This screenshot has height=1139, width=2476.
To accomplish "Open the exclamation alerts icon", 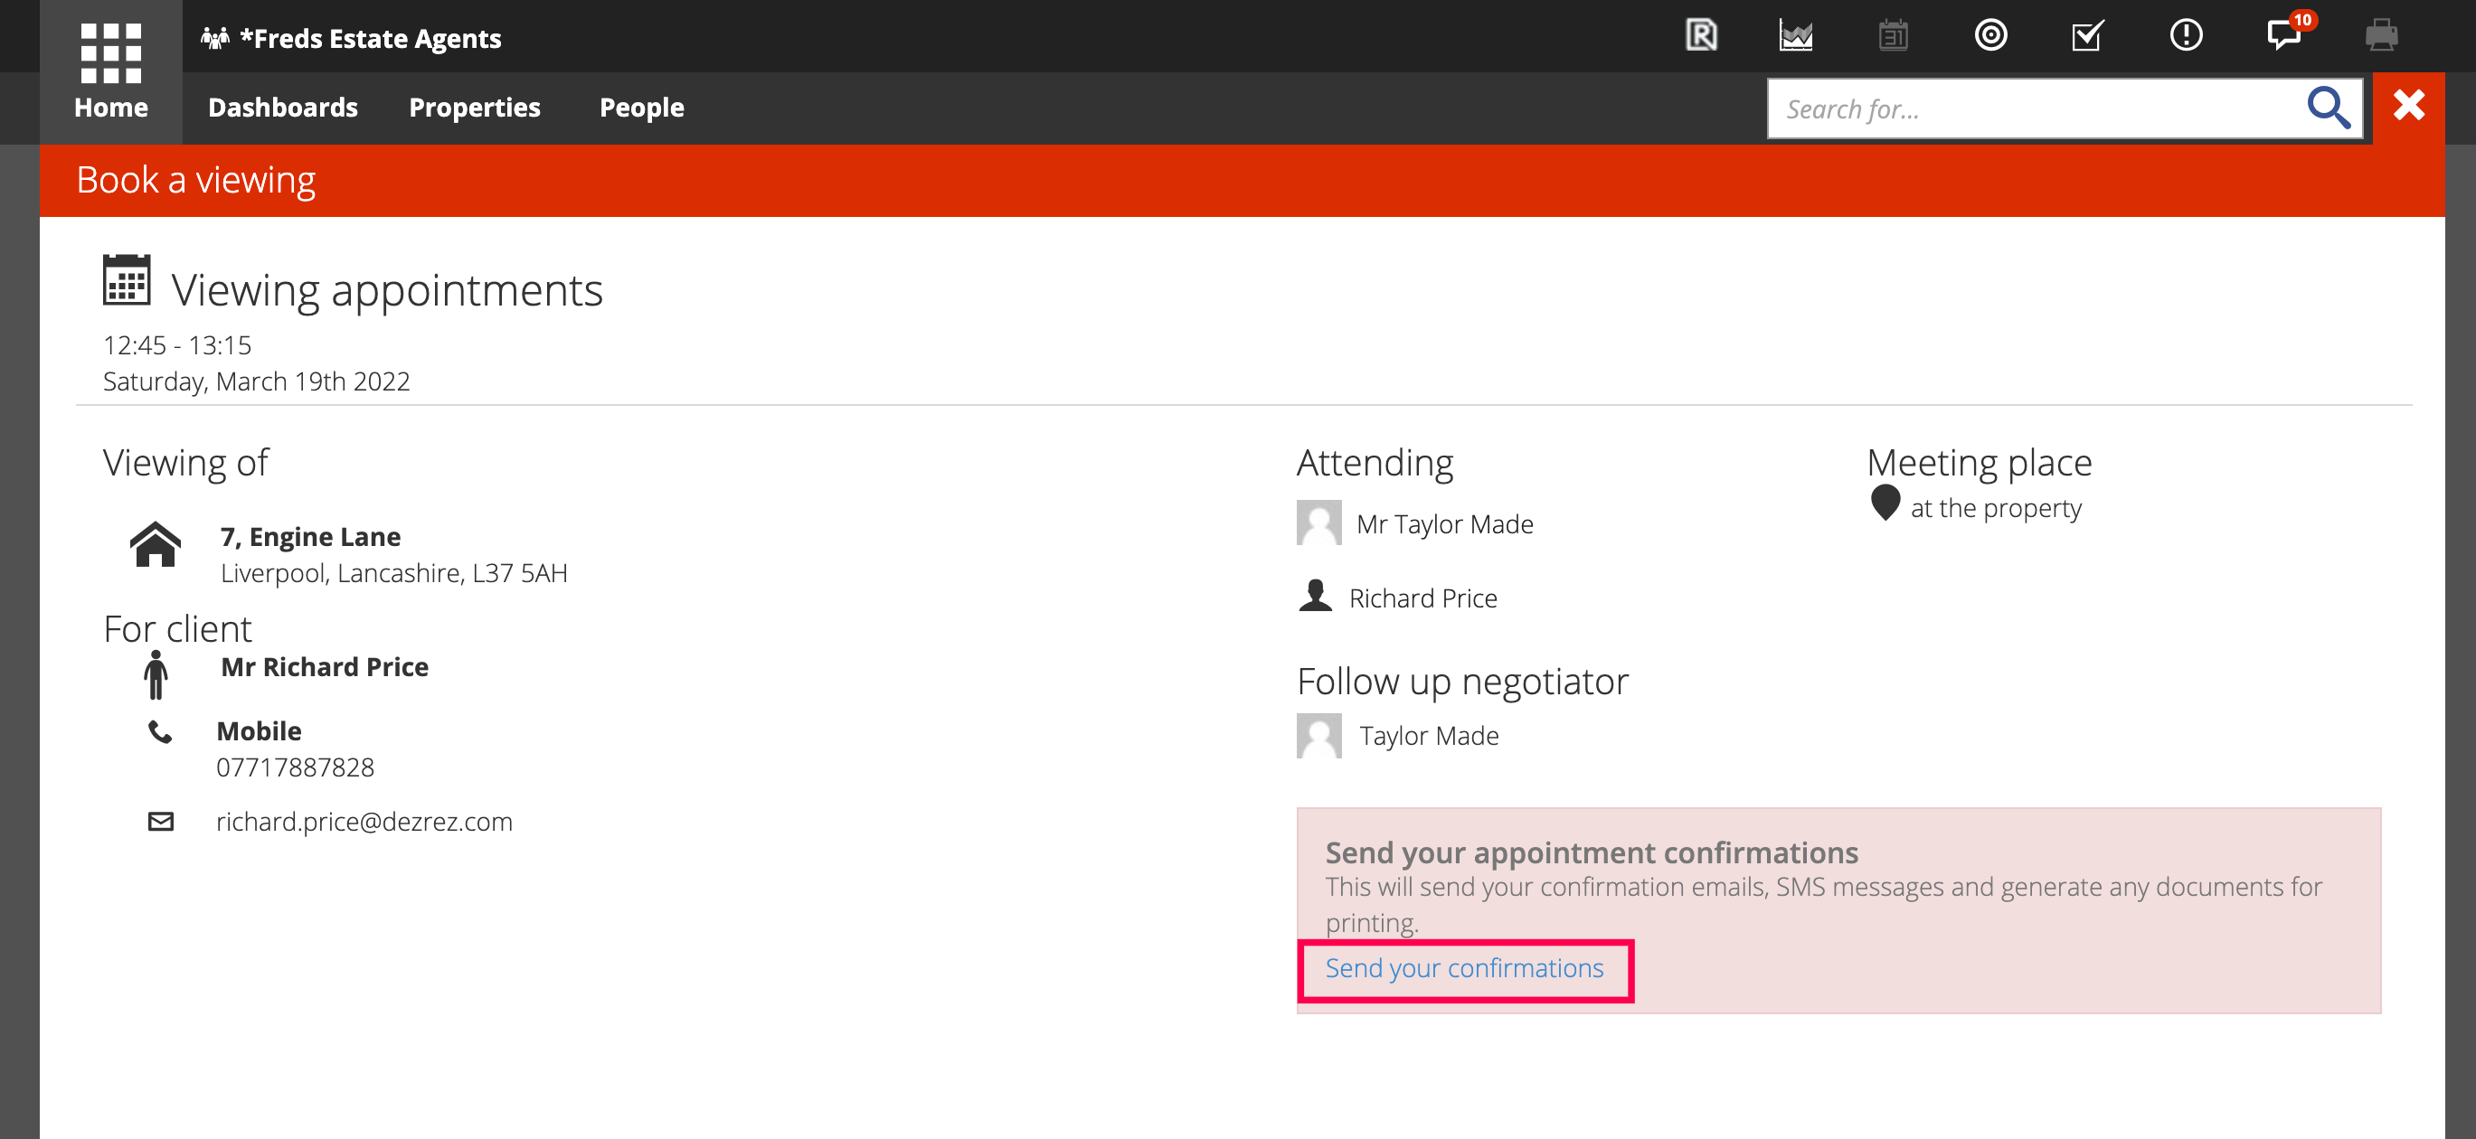I will [2186, 35].
